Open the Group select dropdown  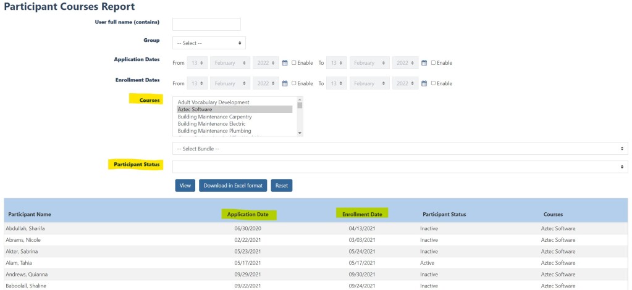[209, 43]
